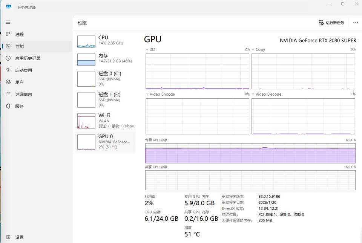Click shared memory 0.2/16.0 GB value
Image resolution: width=362 pixels, height=243 pixels.
point(201,219)
